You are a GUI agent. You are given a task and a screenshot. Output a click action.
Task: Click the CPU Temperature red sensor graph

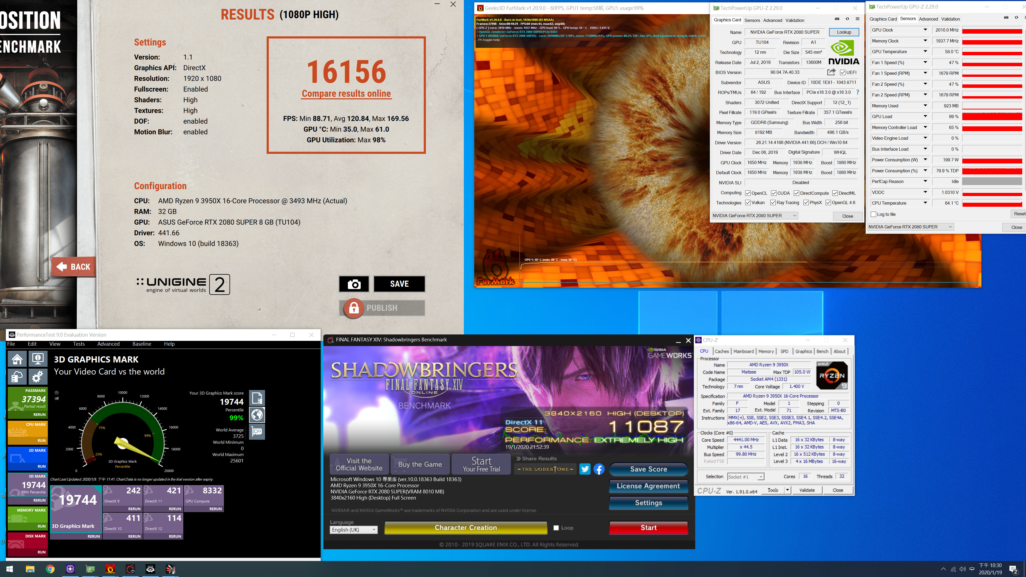992,203
